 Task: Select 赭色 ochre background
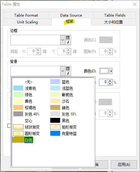coord(60,108)
